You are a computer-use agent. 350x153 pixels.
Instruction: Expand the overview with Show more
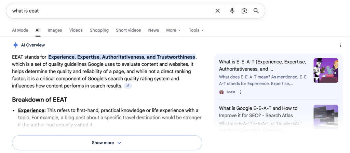click(x=107, y=143)
